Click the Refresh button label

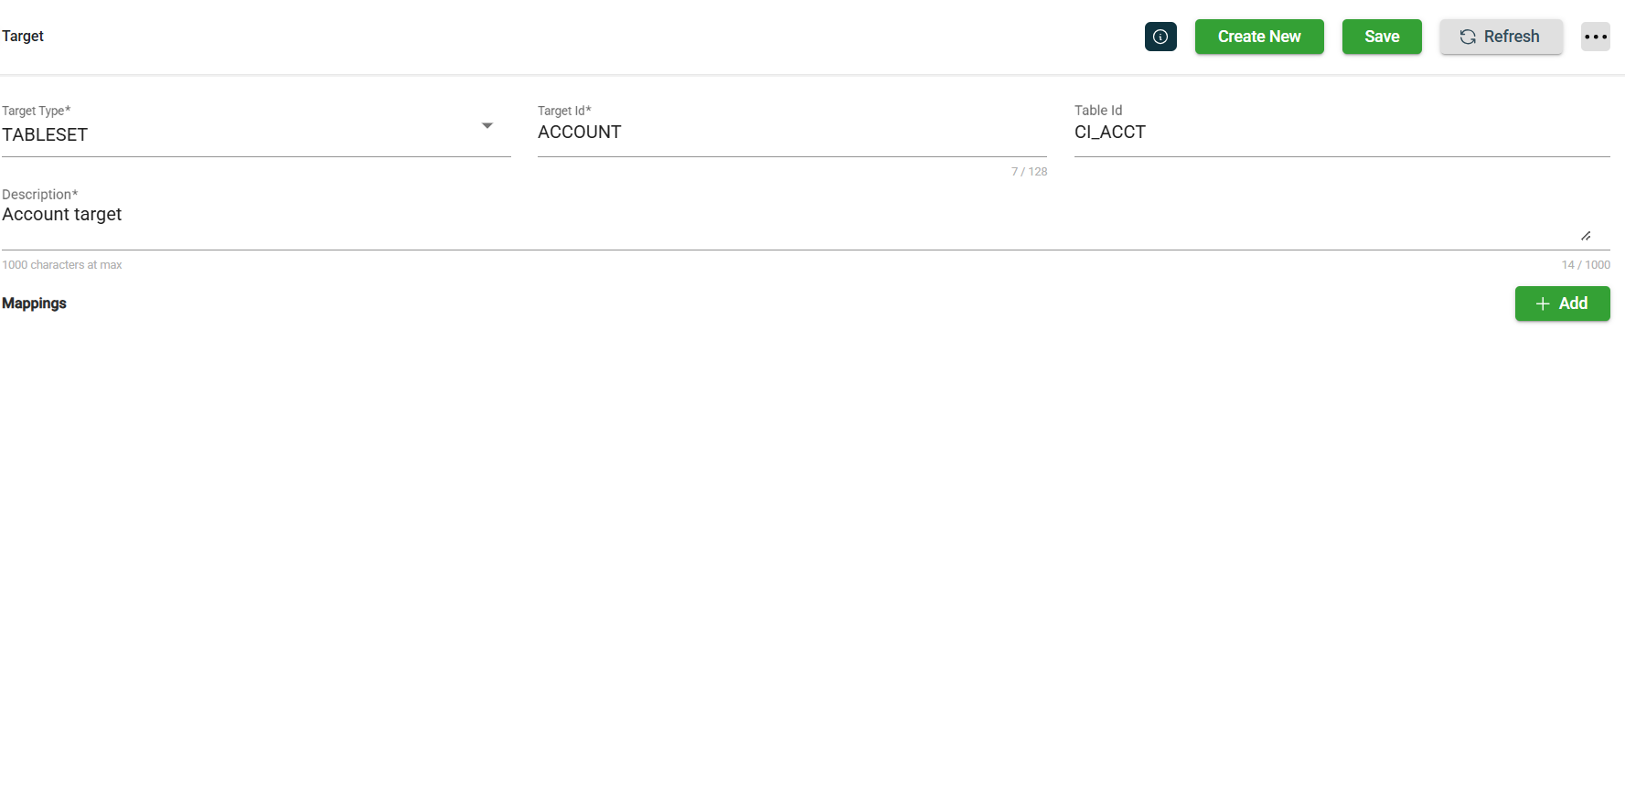pyautogui.click(x=1511, y=37)
